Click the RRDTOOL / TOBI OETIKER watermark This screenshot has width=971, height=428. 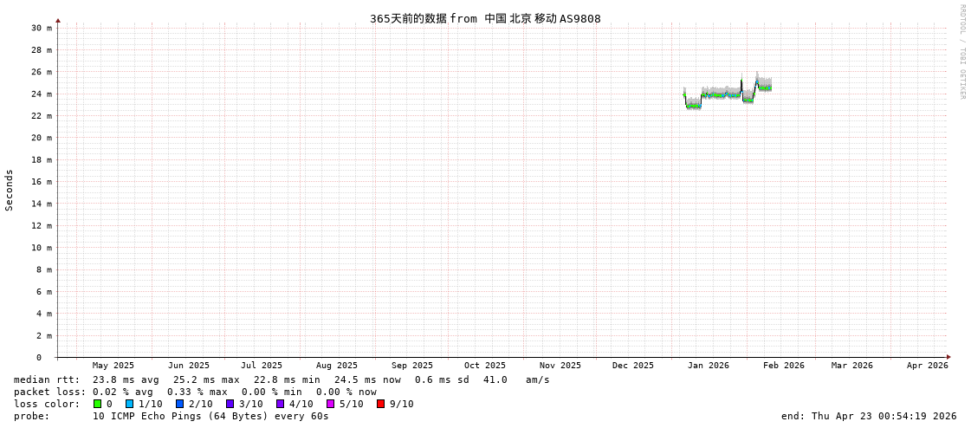click(961, 52)
